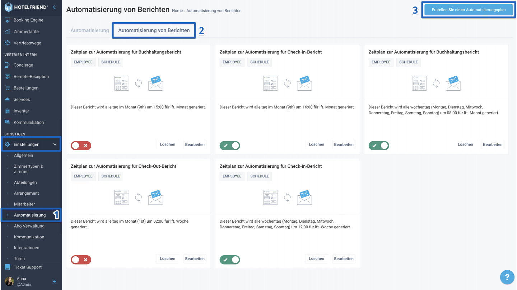Click the Ticket Support icon
This screenshot has height=290, width=517.
coord(7,267)
